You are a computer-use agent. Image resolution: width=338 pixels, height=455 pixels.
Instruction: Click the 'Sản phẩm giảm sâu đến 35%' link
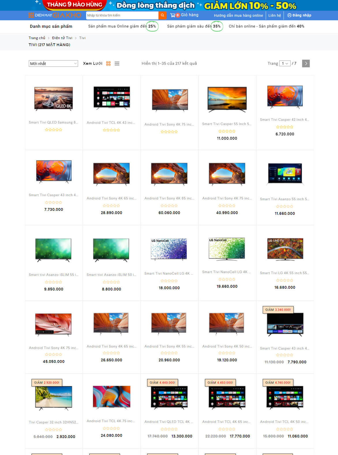[x=194, y=26]
